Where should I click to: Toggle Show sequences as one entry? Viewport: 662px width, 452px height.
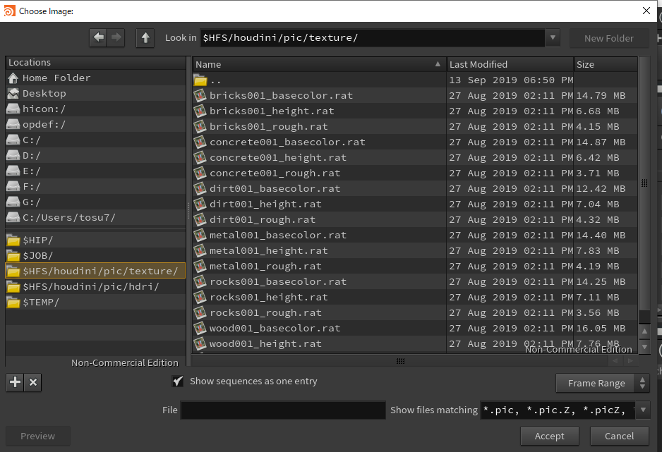178,381
